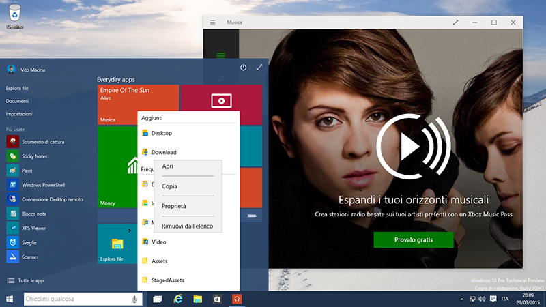Click the tile group handle bar
546x307 pixels.
(252, 216)
